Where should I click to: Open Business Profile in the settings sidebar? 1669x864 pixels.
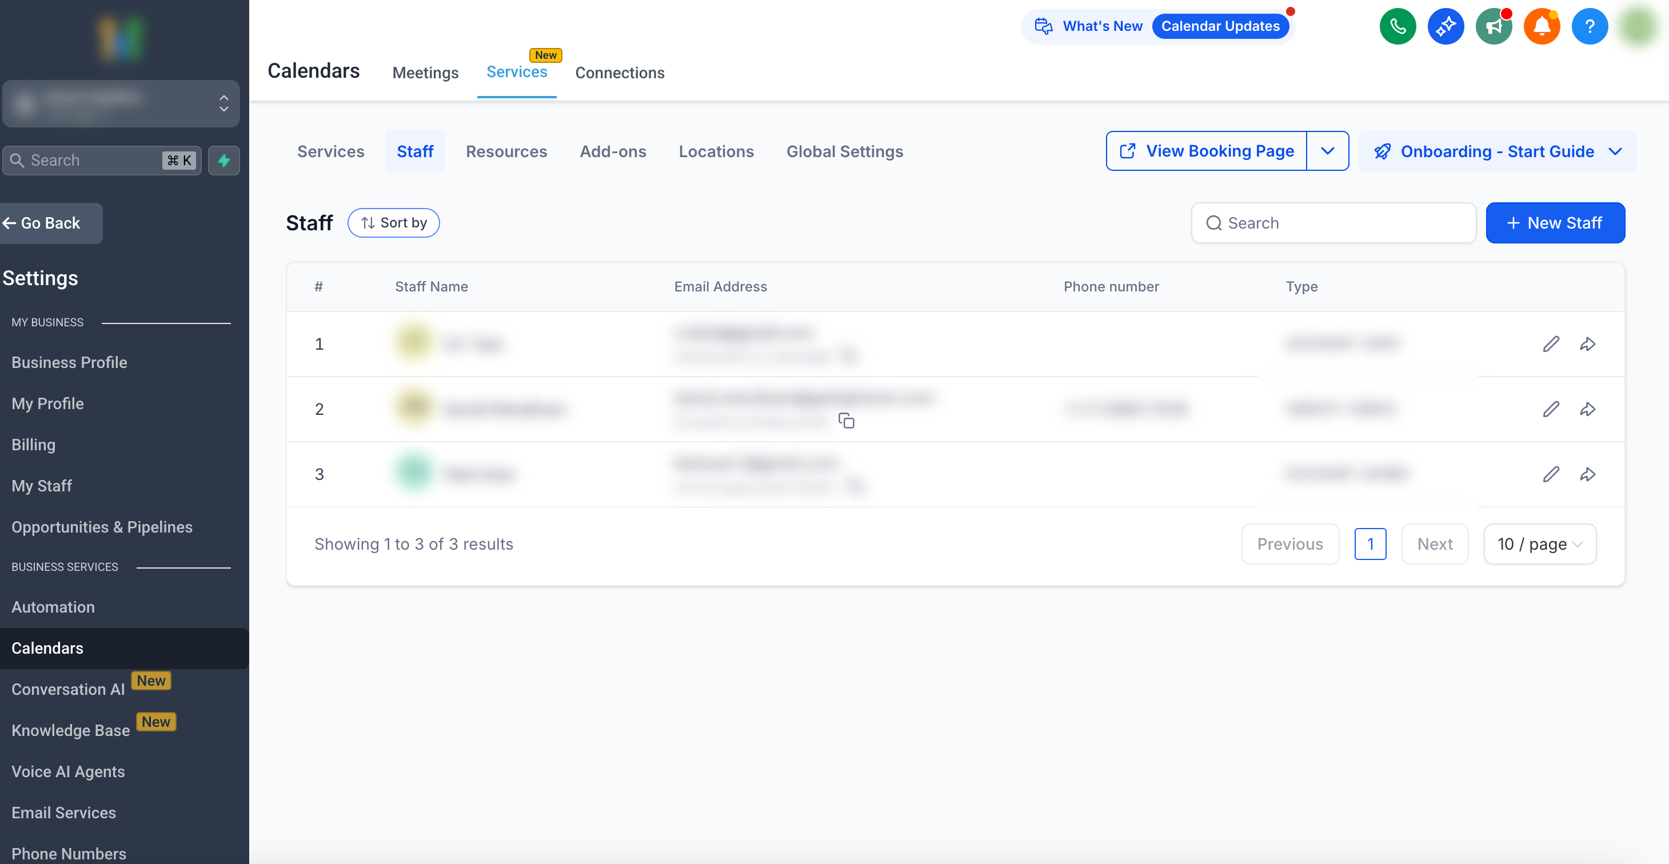[x=69, y=362]
